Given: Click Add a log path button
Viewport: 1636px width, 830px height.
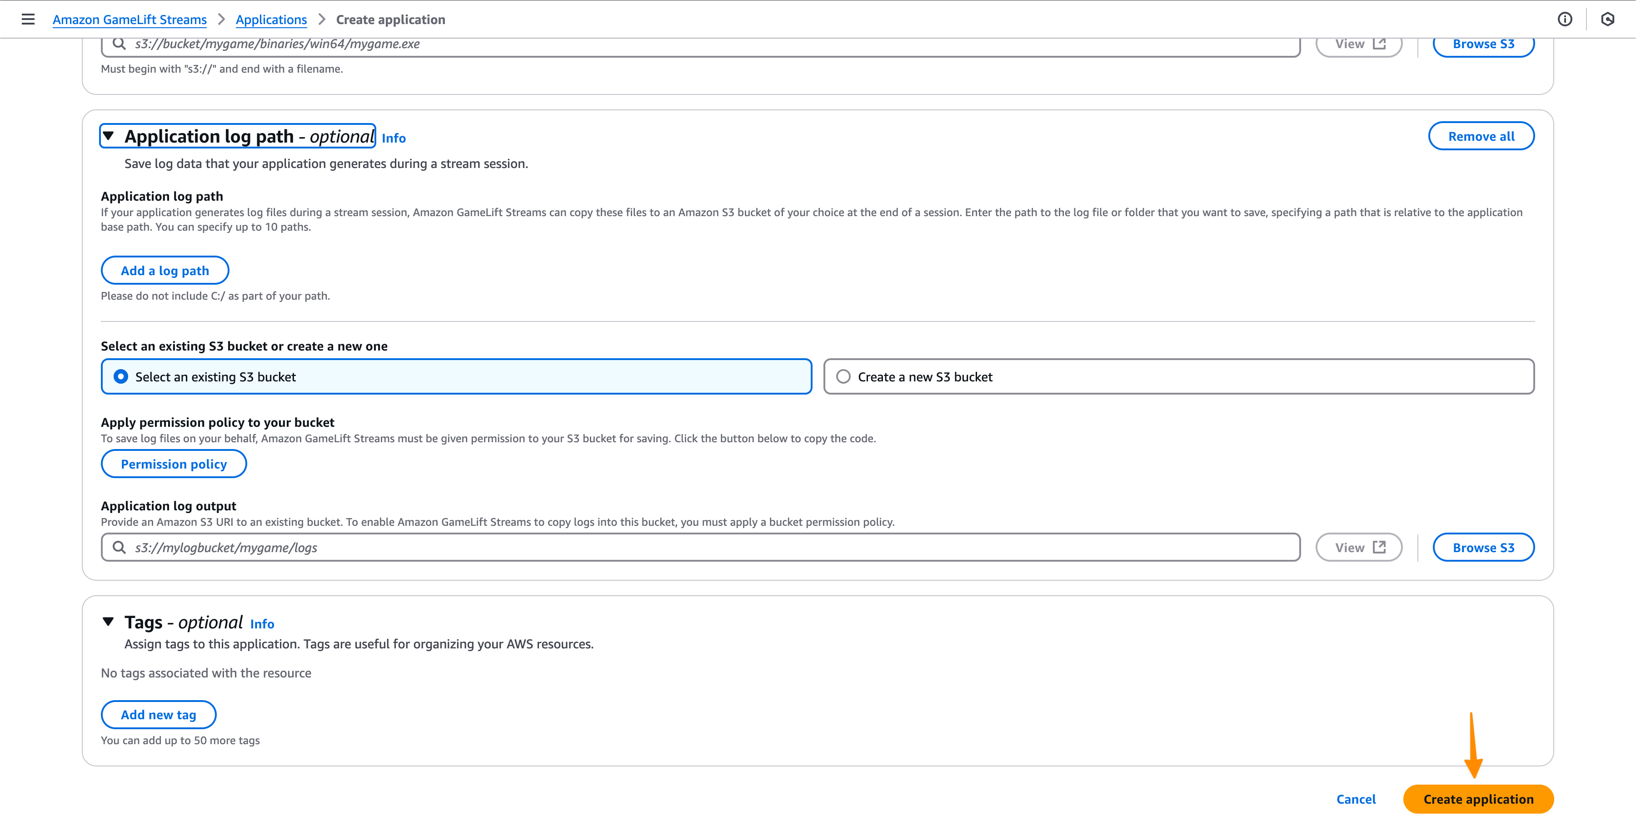Looking at the screenshot, I should [x=165, y=270].
